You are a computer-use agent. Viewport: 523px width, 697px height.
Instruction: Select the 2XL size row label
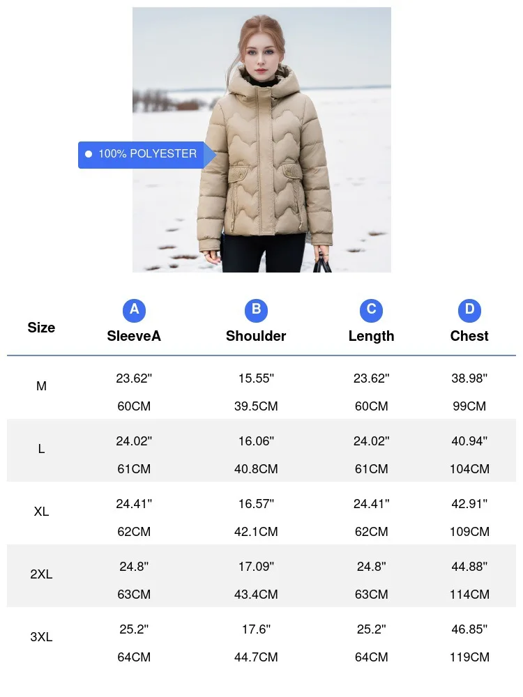coord(41,574)
